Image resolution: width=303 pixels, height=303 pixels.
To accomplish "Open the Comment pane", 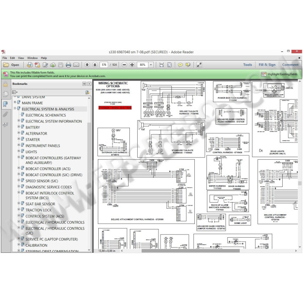I will 290,65.
